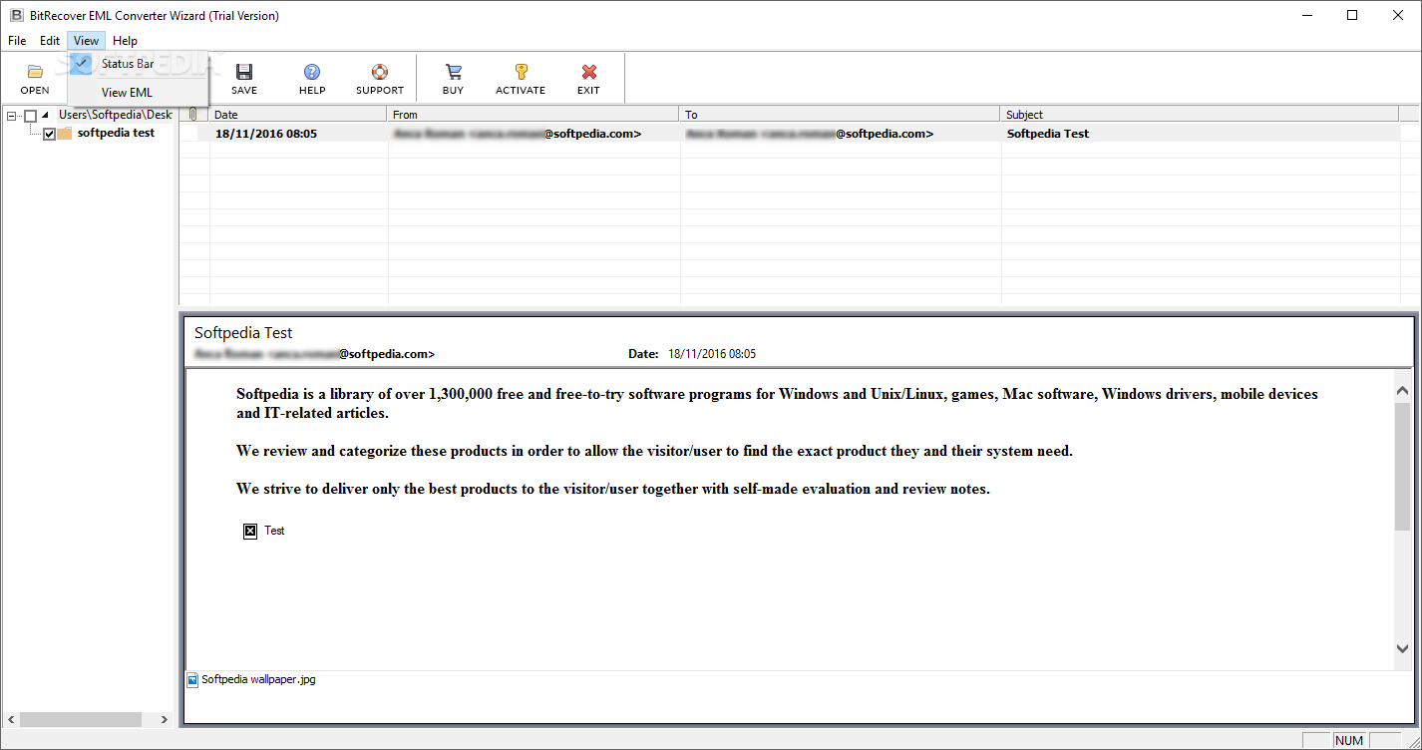Click the message body scroll up arrow
1422x750 pixels.
1402,391
